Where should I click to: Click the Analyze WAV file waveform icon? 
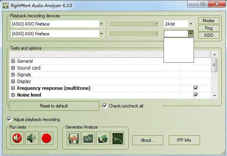[88, 138]
